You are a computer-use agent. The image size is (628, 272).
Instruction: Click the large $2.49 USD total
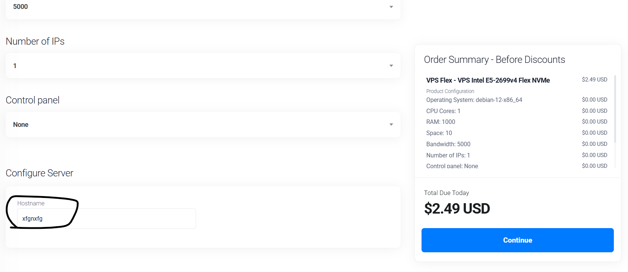457,209
